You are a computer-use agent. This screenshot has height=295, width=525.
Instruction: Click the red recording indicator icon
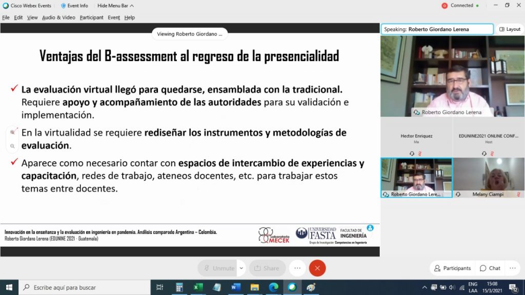pos(445,6)
